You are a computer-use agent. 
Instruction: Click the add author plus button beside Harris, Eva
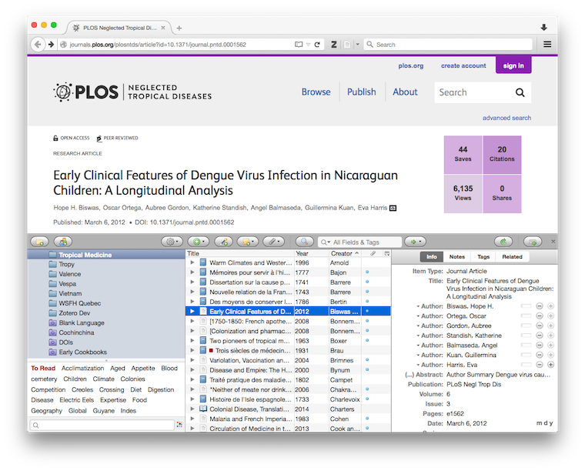pyautogui.click(x=550, y=364)
